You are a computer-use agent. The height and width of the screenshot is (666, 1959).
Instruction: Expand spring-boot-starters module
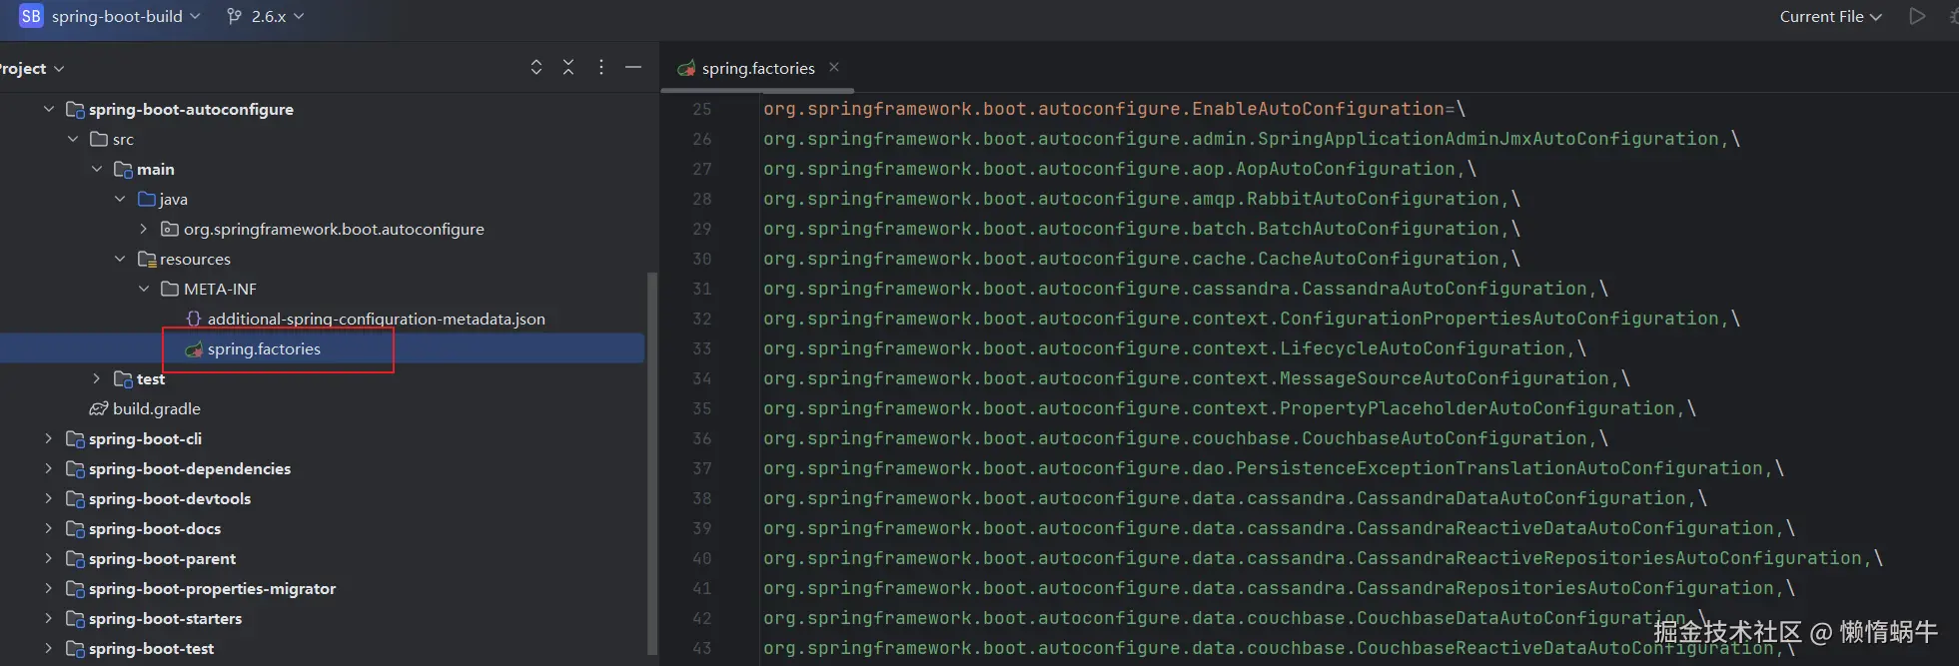coord(48,618)
